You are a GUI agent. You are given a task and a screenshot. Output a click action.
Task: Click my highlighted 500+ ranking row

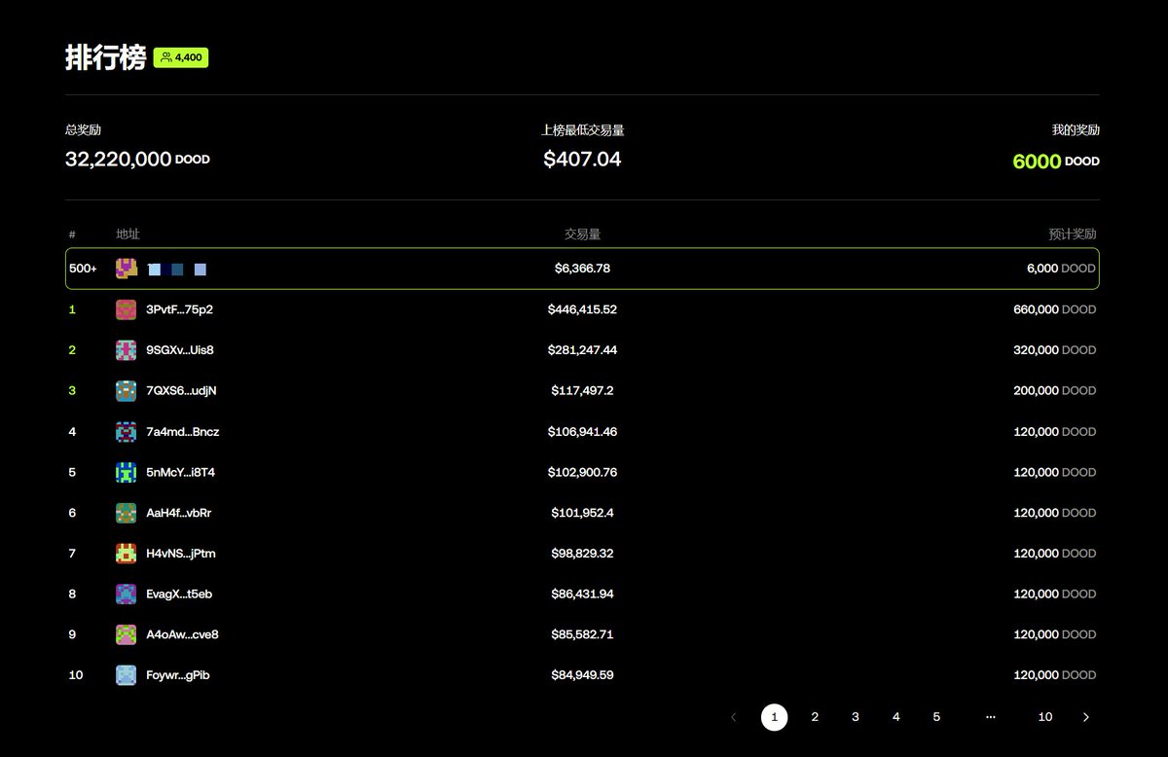582,269
